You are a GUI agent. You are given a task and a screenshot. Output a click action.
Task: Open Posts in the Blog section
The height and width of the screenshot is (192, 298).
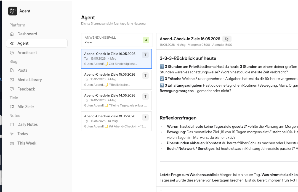37,70
